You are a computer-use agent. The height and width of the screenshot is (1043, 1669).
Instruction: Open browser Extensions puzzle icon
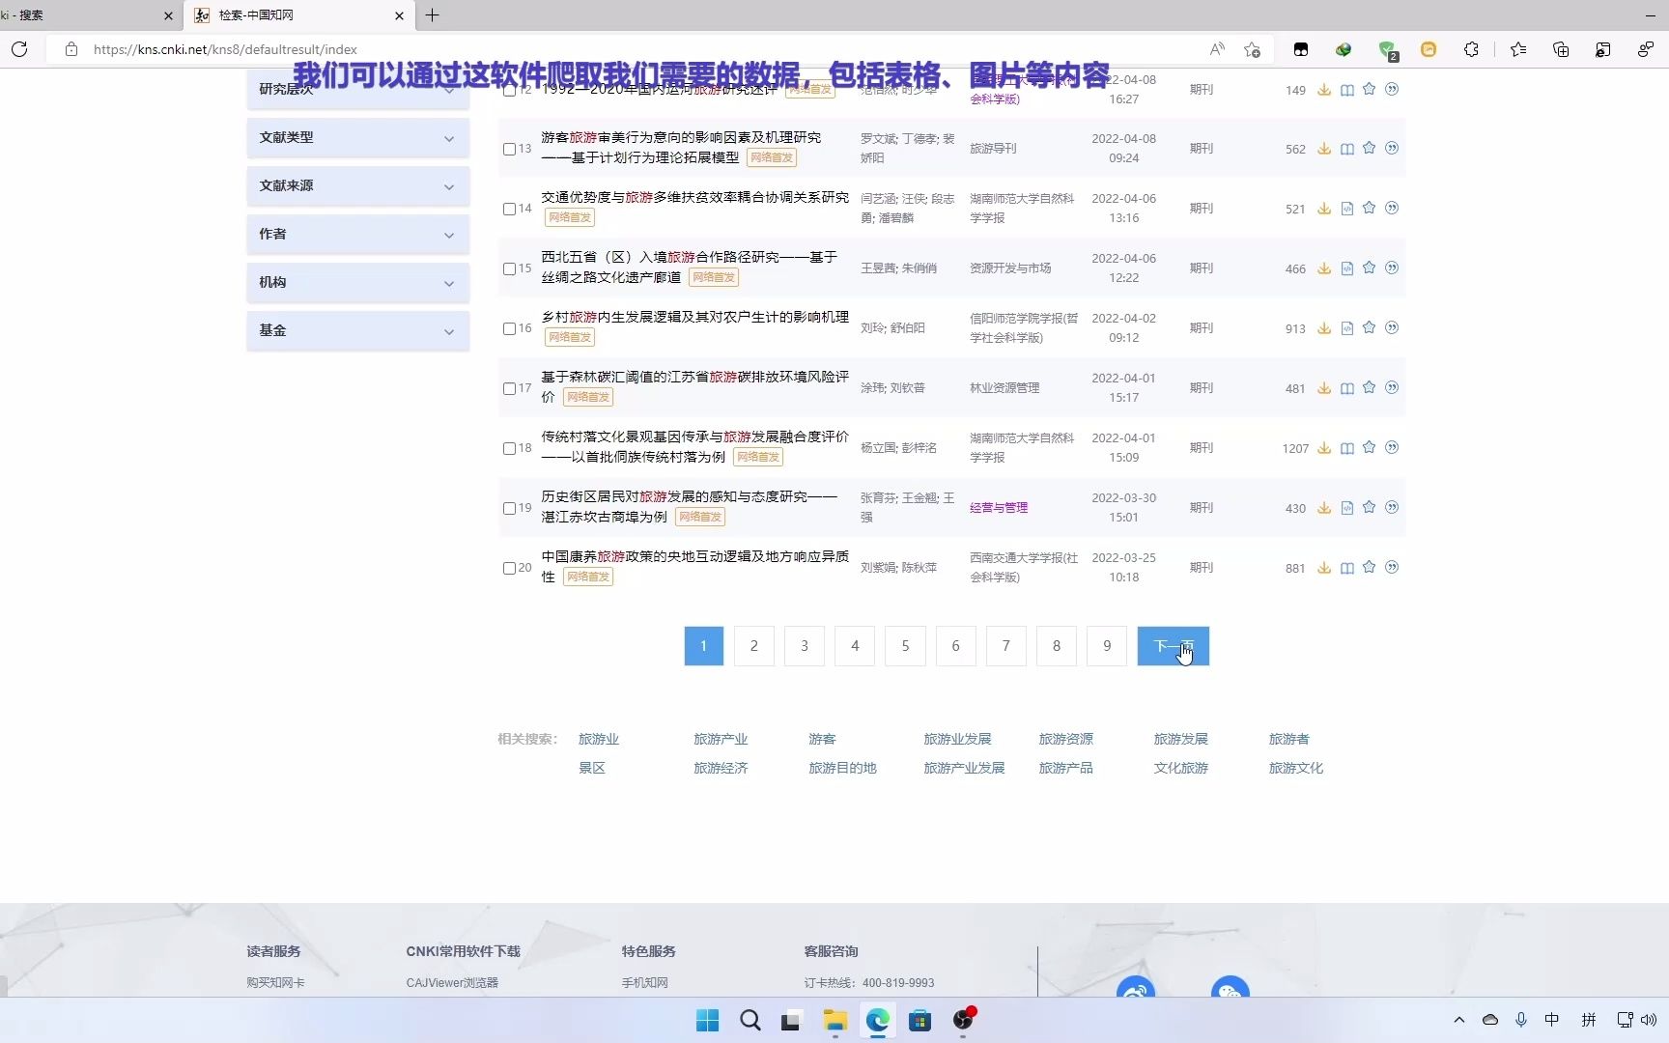coord(1471,49)
